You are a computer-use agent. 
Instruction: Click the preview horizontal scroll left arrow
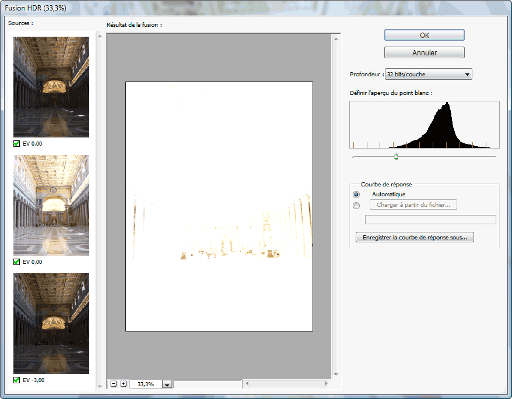coord(247,384)
